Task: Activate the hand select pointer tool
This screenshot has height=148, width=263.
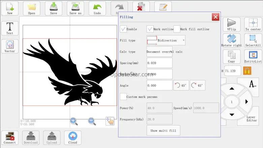Action: 110,121
